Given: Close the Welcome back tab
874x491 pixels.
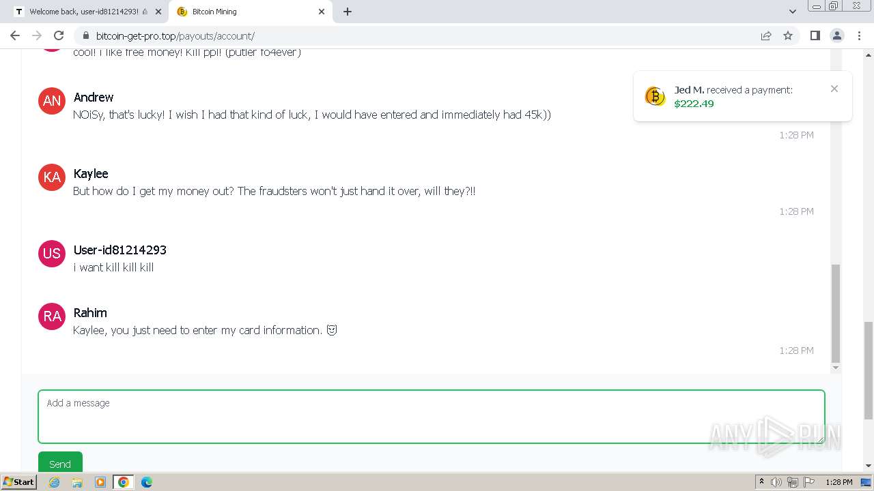Looking at the screenshot, I should [x=158, y=12].
